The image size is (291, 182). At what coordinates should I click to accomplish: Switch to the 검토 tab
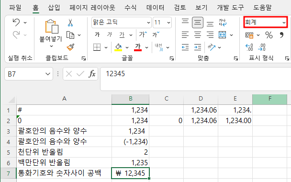tap(180, 8)
